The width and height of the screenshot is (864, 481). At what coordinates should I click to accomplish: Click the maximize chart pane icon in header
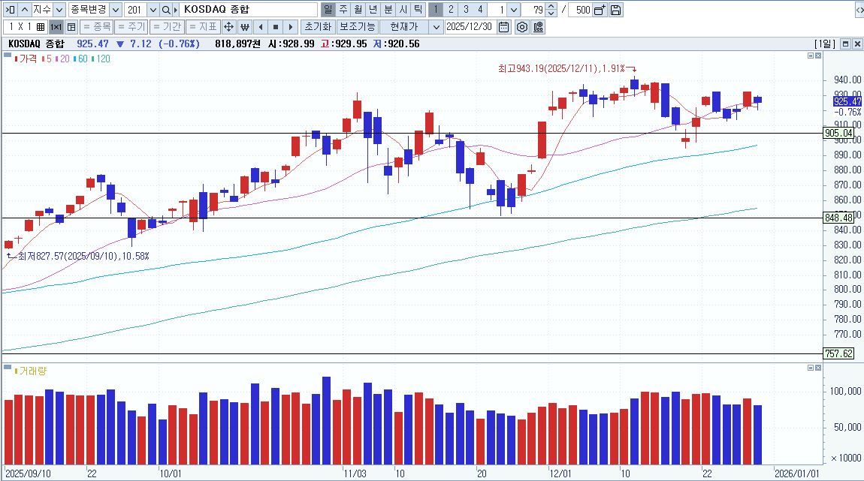pos(845,44)
